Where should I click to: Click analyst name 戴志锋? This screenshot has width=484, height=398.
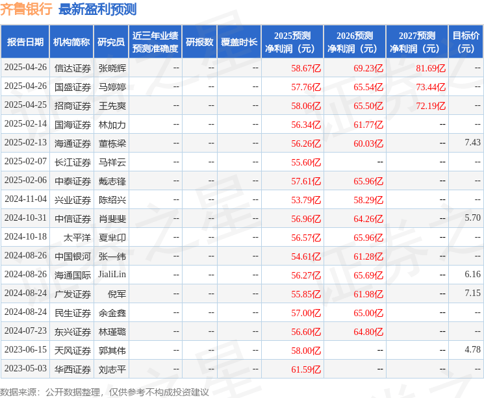coord(112,181)
